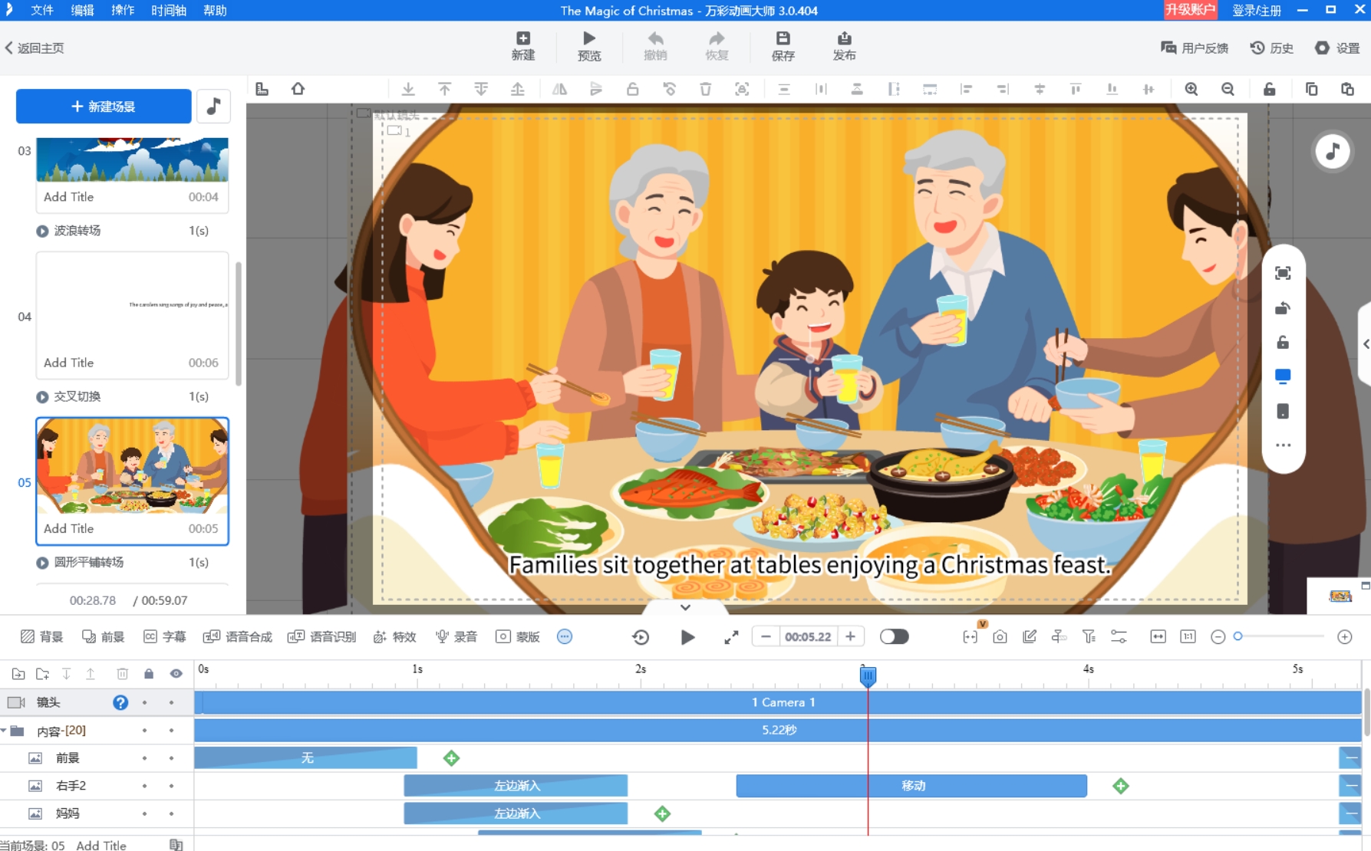Image resolution: width=1371 pixels, height=851 pixels.
Task: Open the more options (…) in floating panel
Action: click(x=1283, y=445)
